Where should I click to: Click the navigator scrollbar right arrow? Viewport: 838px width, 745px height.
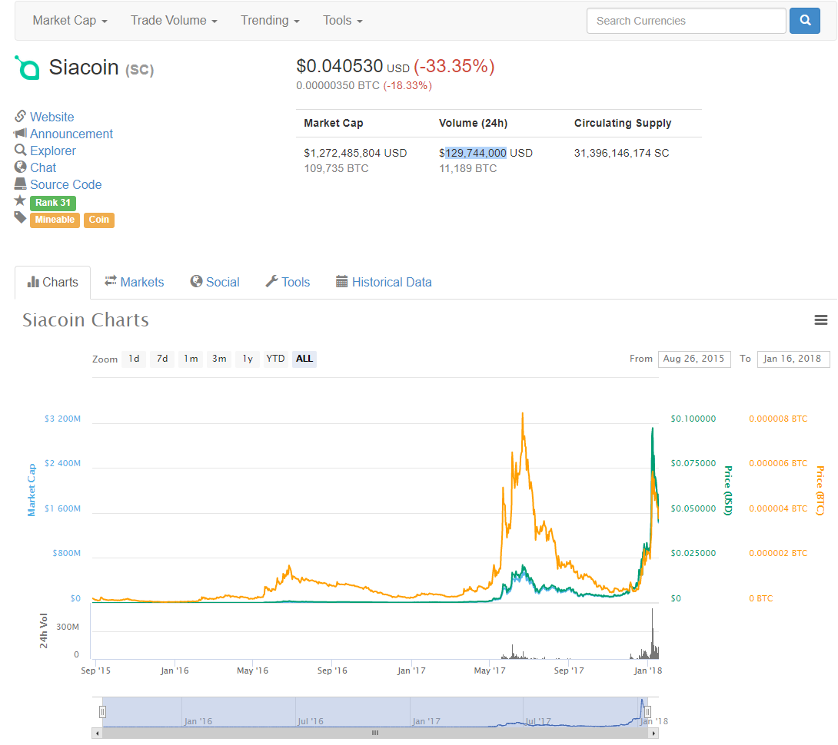[x=653, y=733]
